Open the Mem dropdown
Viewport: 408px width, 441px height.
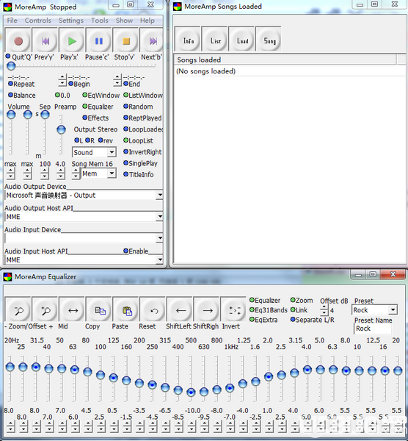tap(98, 173)
